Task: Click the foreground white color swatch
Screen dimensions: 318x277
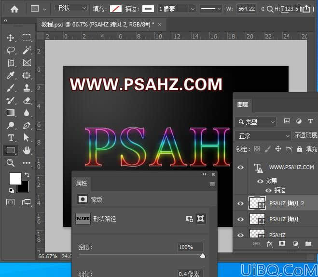Action: [15, 179]
